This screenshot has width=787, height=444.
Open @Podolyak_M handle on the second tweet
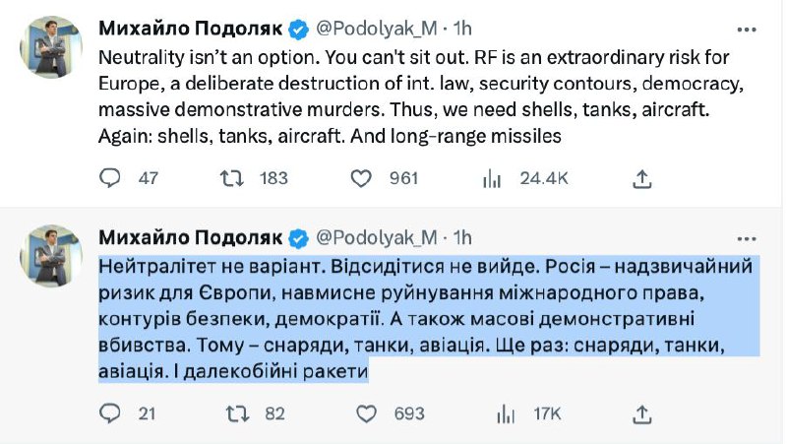[x=378, y=237]
